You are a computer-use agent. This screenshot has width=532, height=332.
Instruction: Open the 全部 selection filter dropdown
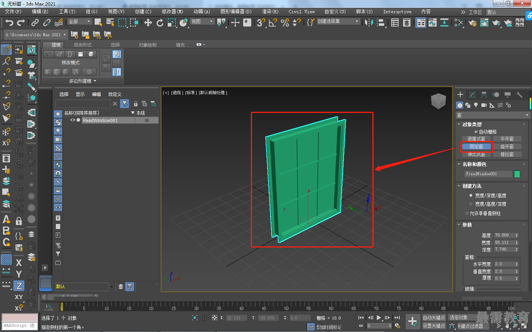tap(80, 22)
